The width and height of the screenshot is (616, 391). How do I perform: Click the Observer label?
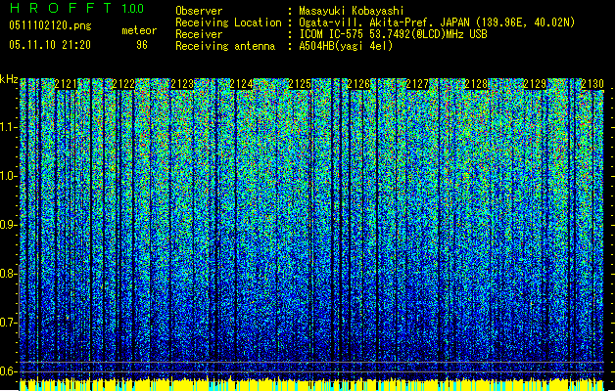199,11
